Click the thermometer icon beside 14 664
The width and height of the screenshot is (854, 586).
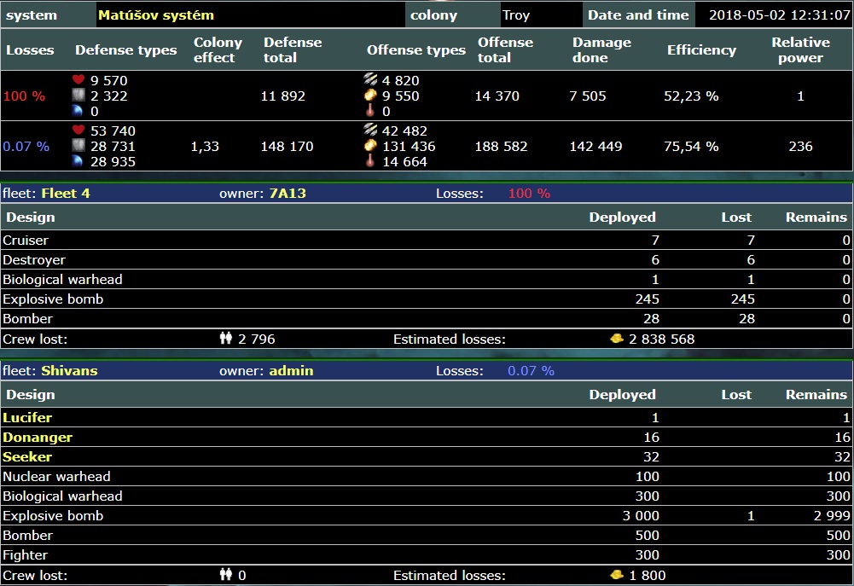point(370,160)
